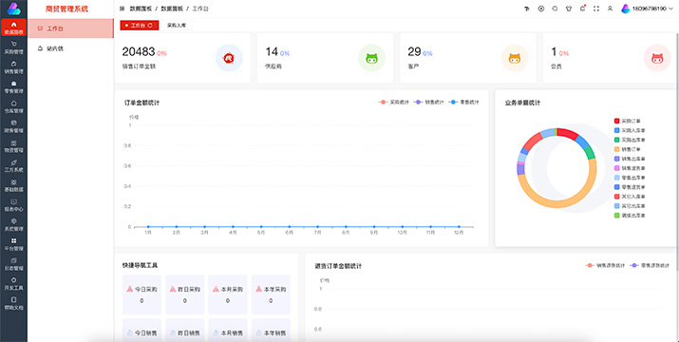The image size is (679, 342).
Task: Click the pink icon on the 会员 card
Action: (657, 58)
